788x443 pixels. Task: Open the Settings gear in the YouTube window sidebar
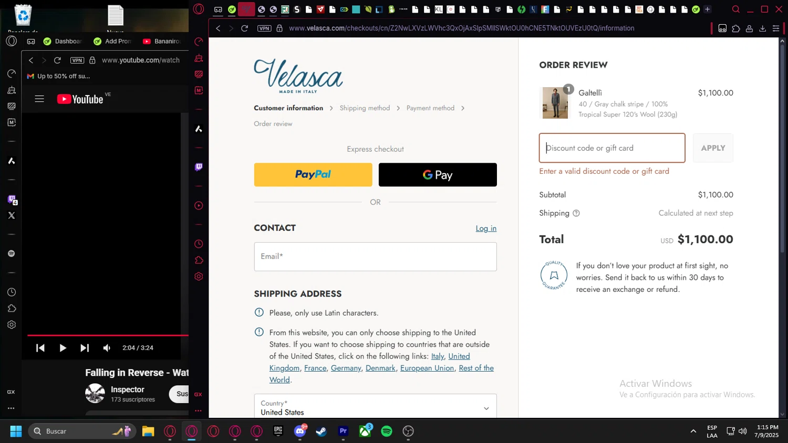point(12,325)
